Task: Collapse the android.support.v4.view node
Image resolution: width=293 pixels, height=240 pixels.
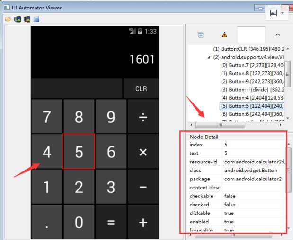Action: (x=209, y=58)
